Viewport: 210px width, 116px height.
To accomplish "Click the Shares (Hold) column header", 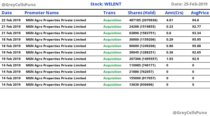I will tap(142, 13).
